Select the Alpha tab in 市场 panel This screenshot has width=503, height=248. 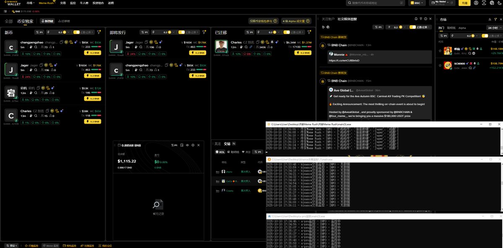[462, 28]
